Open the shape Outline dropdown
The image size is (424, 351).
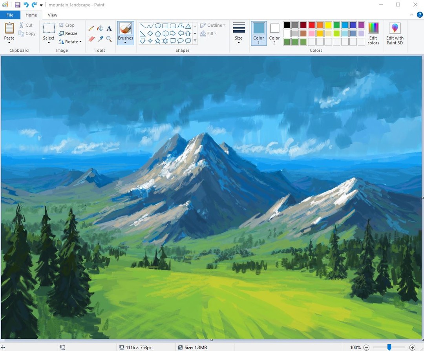coord(213,25)
